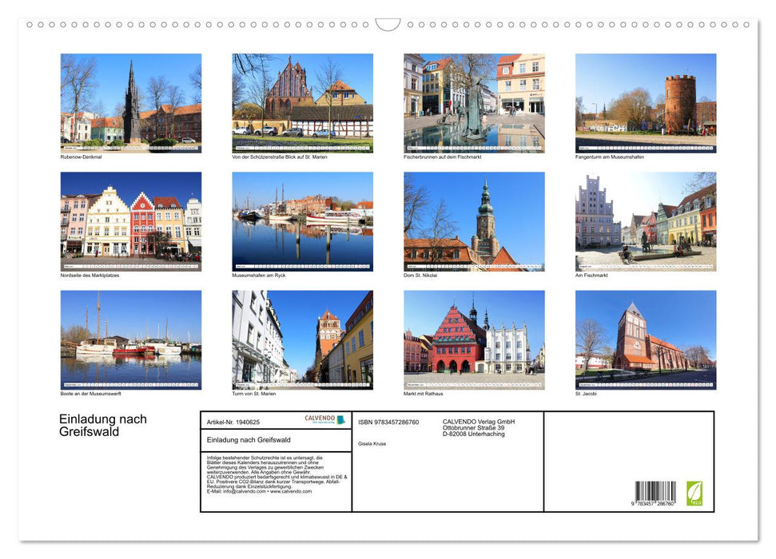Click the St. Jacobi church image

coord(645,340)
